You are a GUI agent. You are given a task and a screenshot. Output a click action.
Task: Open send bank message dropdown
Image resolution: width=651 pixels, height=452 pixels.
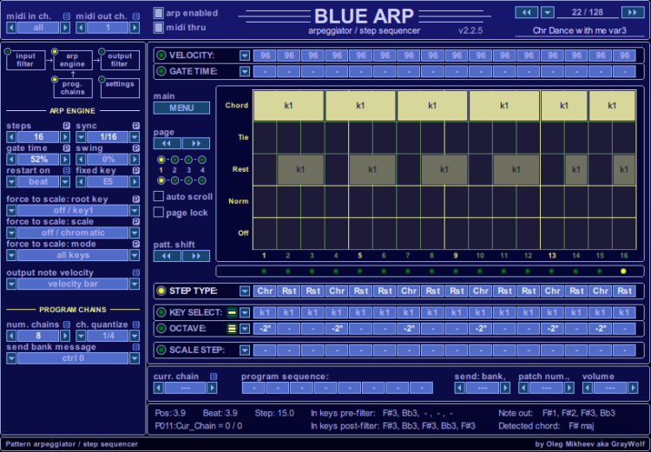[x=134, y=358]
